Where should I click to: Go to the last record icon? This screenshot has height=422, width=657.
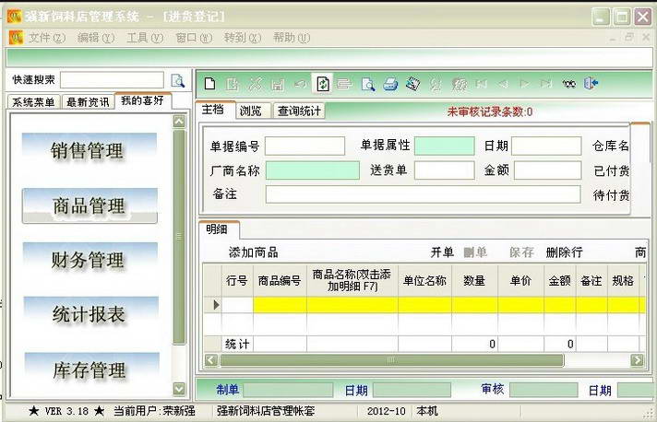pos(546,84)
